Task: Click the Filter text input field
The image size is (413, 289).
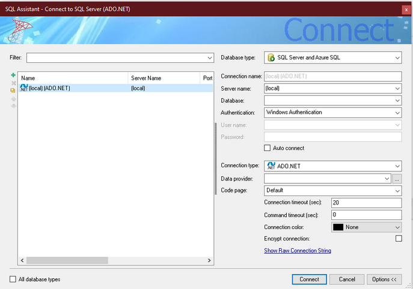Action: 117,58
